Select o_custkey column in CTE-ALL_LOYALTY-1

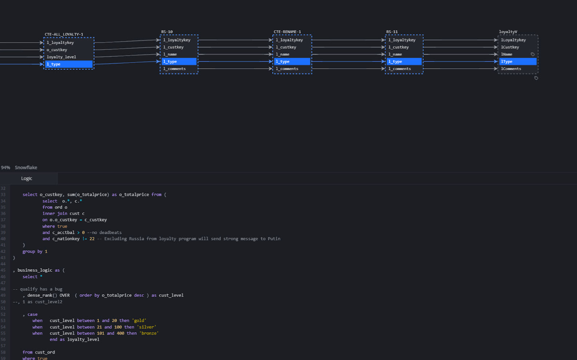coord(57,50)
